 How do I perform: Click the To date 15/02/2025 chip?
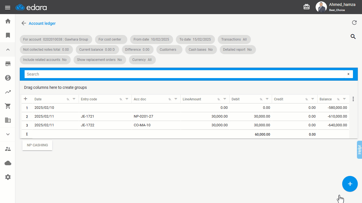click(195, 39)
